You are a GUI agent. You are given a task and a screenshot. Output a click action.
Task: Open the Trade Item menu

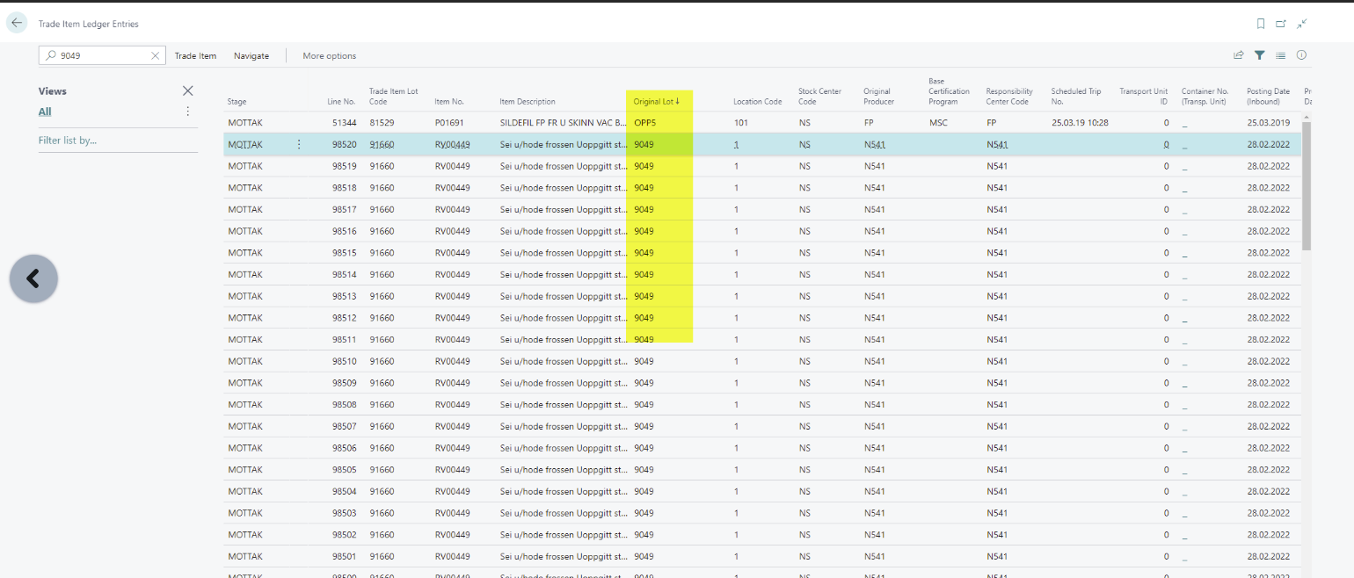point(195,55)
